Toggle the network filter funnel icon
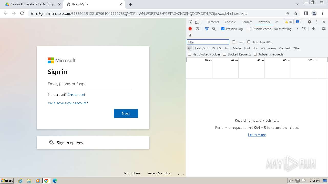Image resolution: width=328 pixels, height=184 pixels. coord(207,29)
